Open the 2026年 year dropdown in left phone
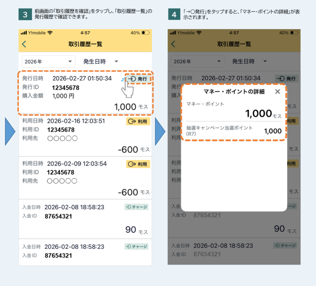This screenshot has height=286, width=316. 49,62
